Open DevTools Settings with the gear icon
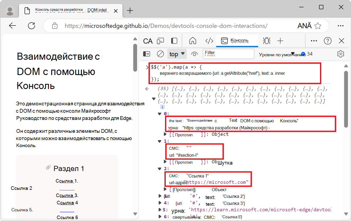 pyautogui.click(x=340, y=54)
